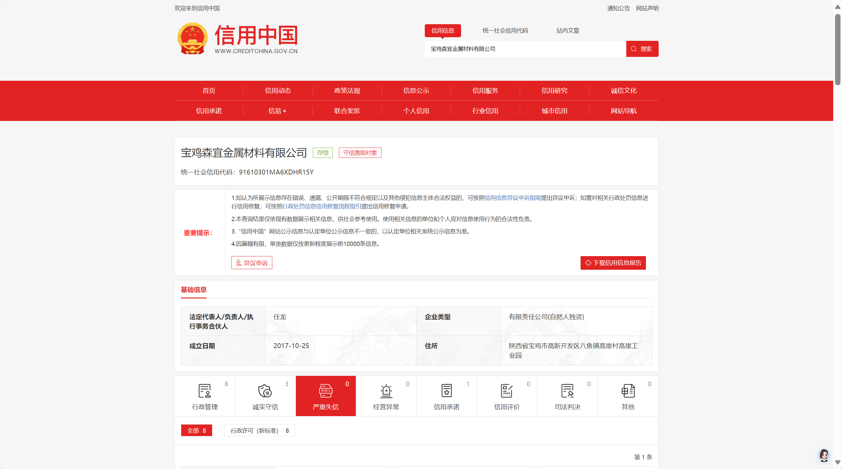Open 个人信用 menu item
This screenshot has height=469, width=842.
(x=416, y=111)
